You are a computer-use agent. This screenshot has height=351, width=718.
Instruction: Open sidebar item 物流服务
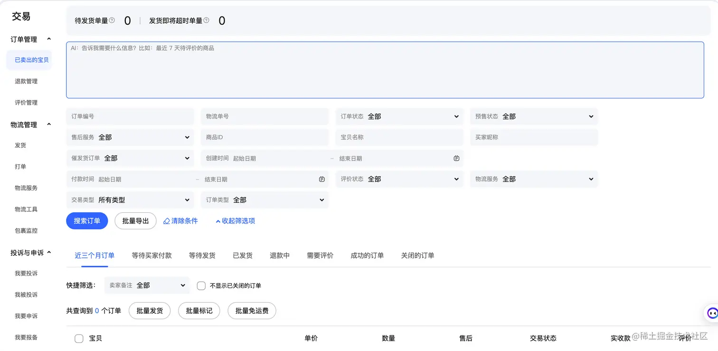coord(26,188)
